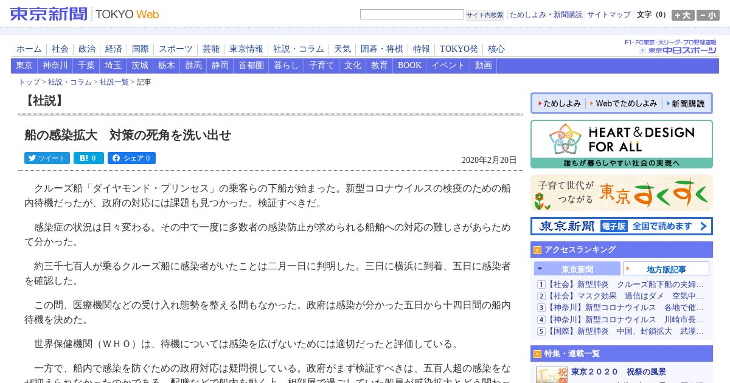The width and height of the screenshot is (730, 383).
Task: Open the 社説・コラム menu item
Action: coord(299,49)
